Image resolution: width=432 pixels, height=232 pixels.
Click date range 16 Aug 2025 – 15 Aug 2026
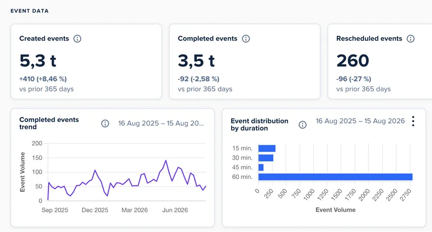pos(360,121)
